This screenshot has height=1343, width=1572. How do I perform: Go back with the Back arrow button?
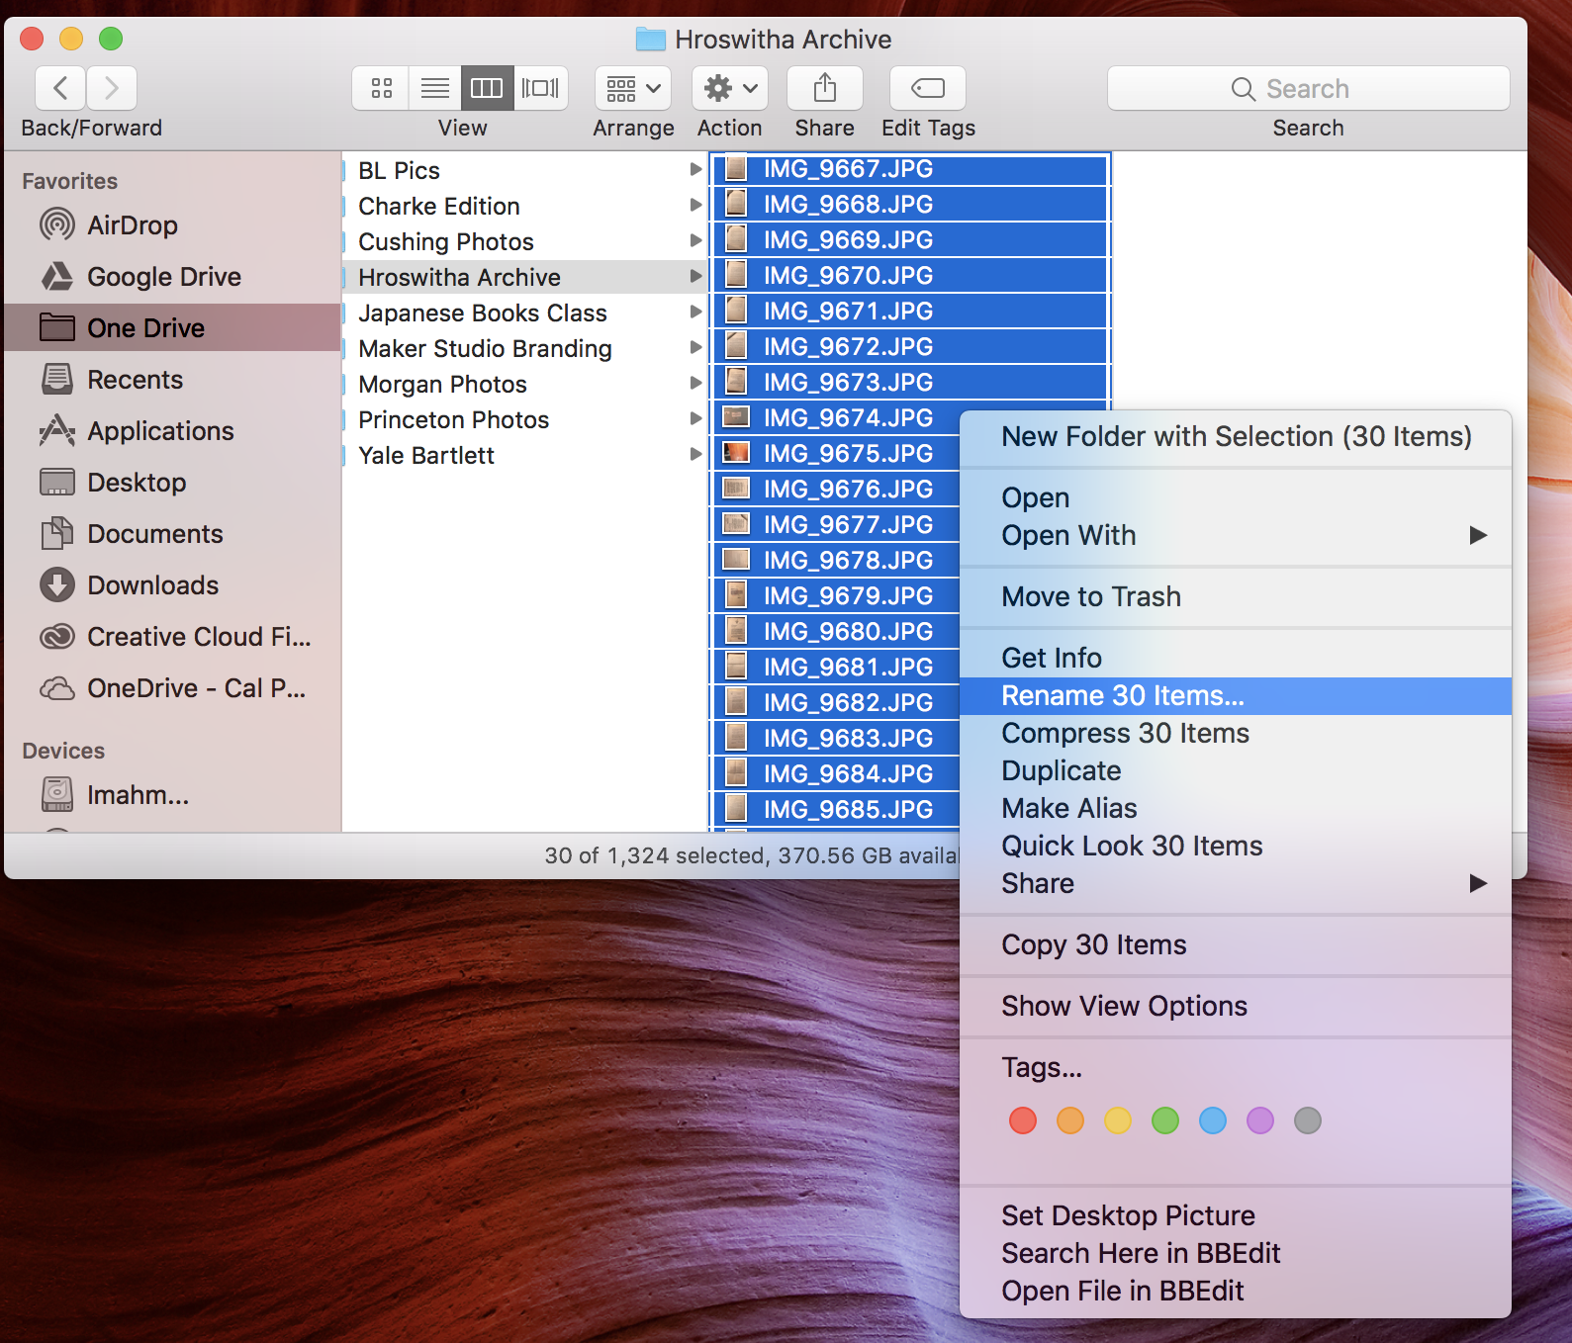click(60, 88)
